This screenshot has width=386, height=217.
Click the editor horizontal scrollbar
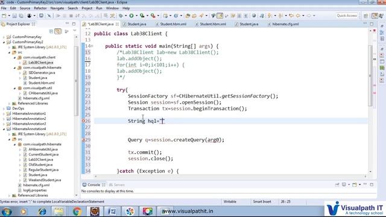[x=230, y=176]
